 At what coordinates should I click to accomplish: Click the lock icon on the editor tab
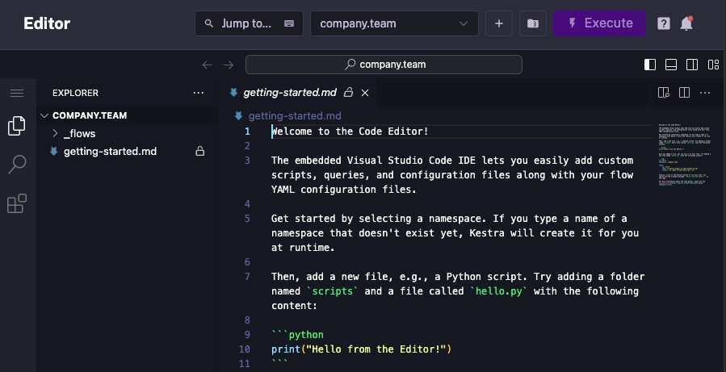pos(349,93)
